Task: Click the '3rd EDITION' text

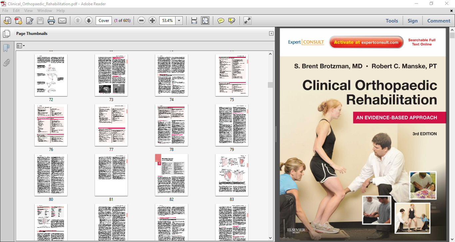Action: click(424, 134)
